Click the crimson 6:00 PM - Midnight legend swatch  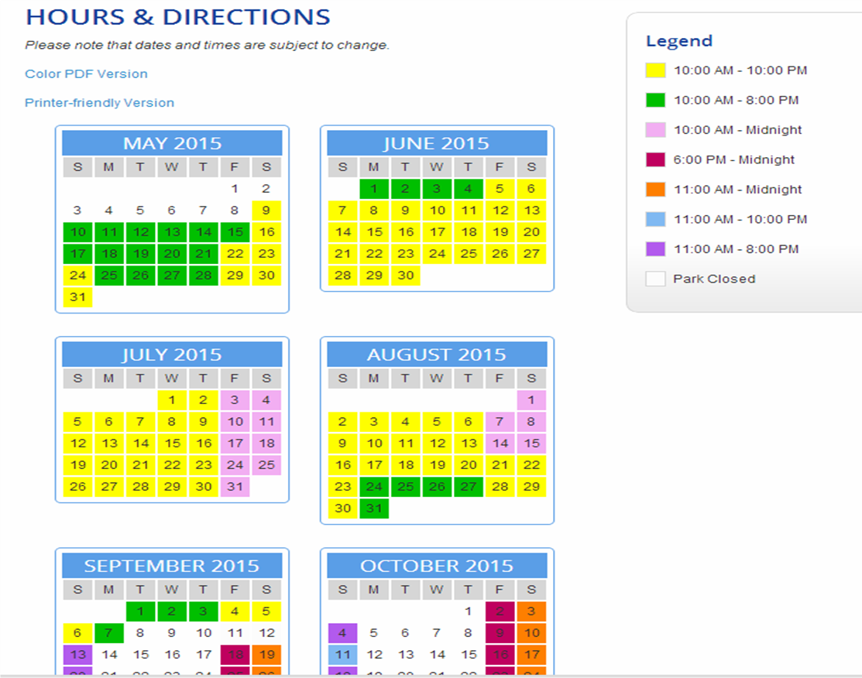(x=655, y=159)
